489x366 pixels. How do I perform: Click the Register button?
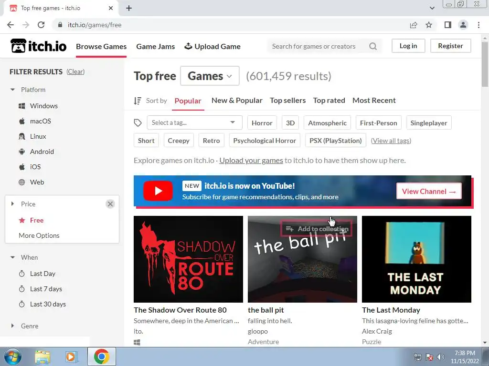(x=451, y=46)
